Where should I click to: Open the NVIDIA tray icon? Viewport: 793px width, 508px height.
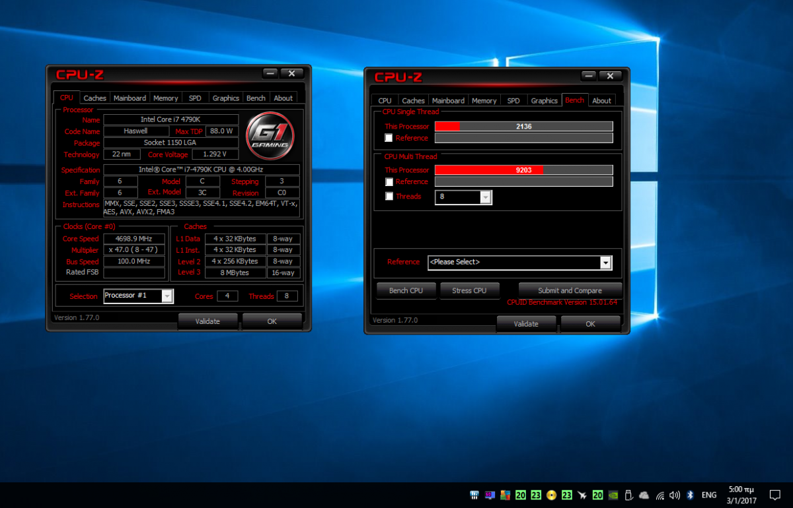point(613,495)
